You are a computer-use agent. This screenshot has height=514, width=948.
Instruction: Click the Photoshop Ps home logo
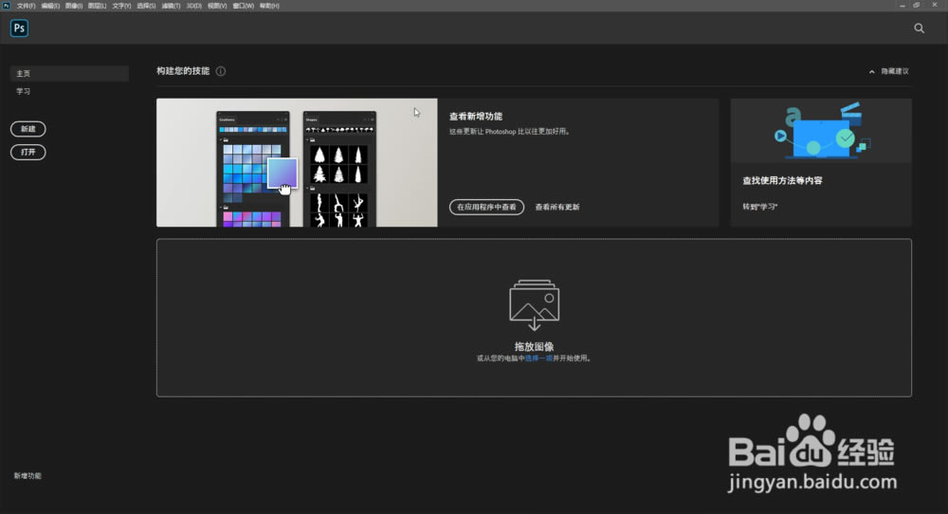19,28
